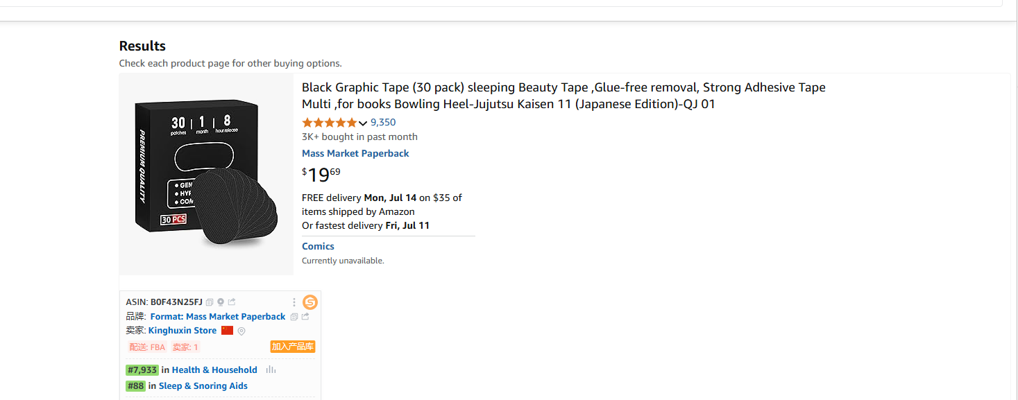
Task: Open the Comics format link
Action: coord(318,246)
